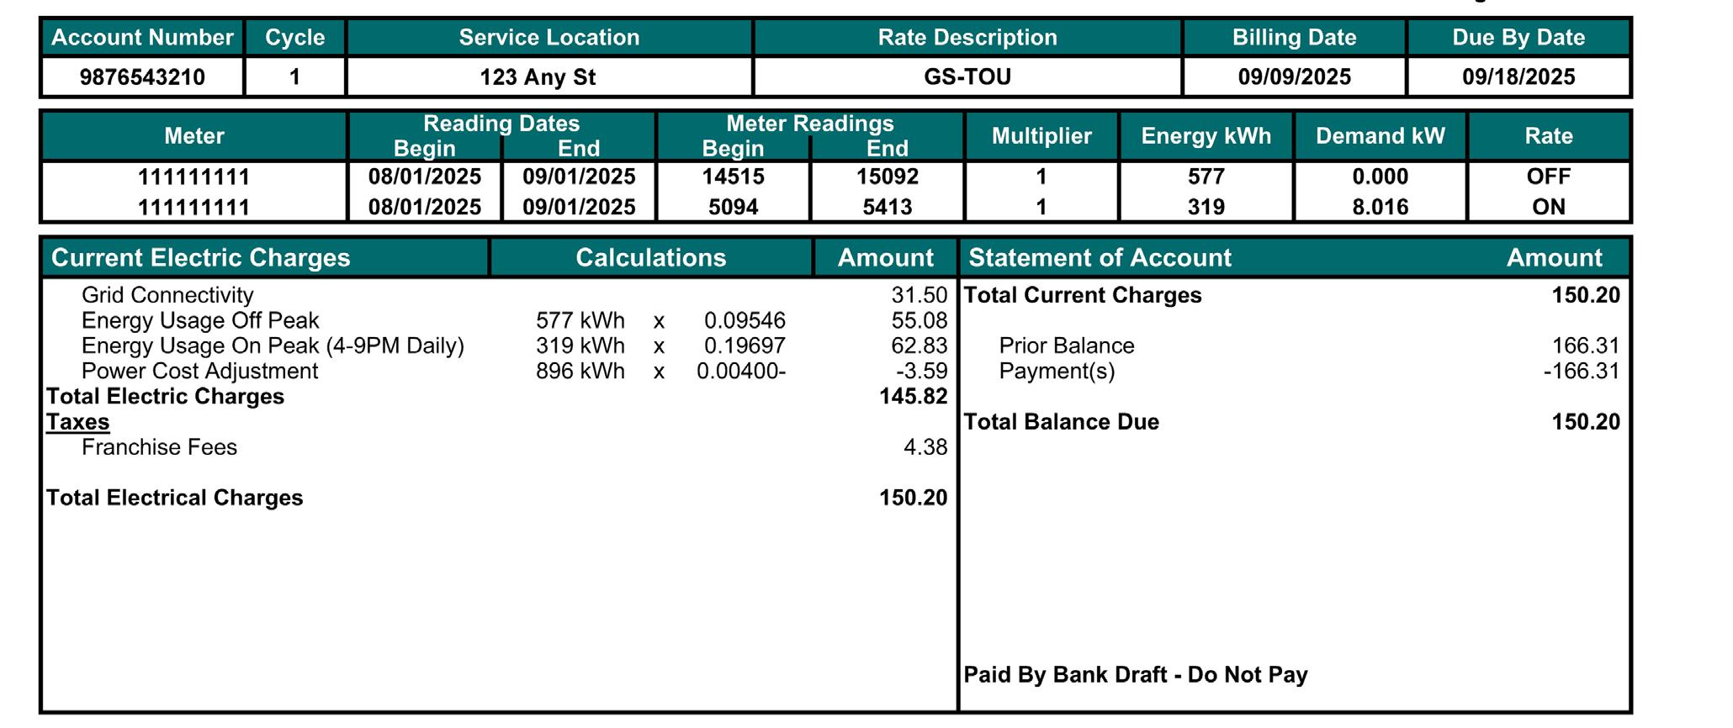Click the Statement of Account header
This screenshot has width=1733, height=728.
(x=1100, y=258)
